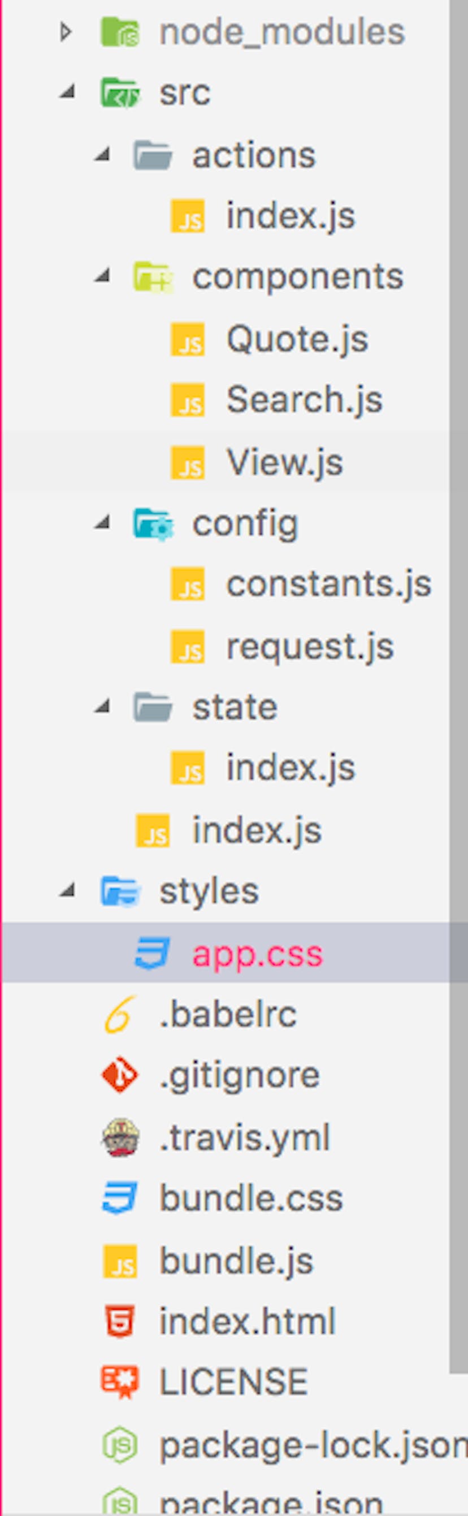This screenshot has height=1516, width=468.
Task: Select the src folder label
Action: pos(185,93)
